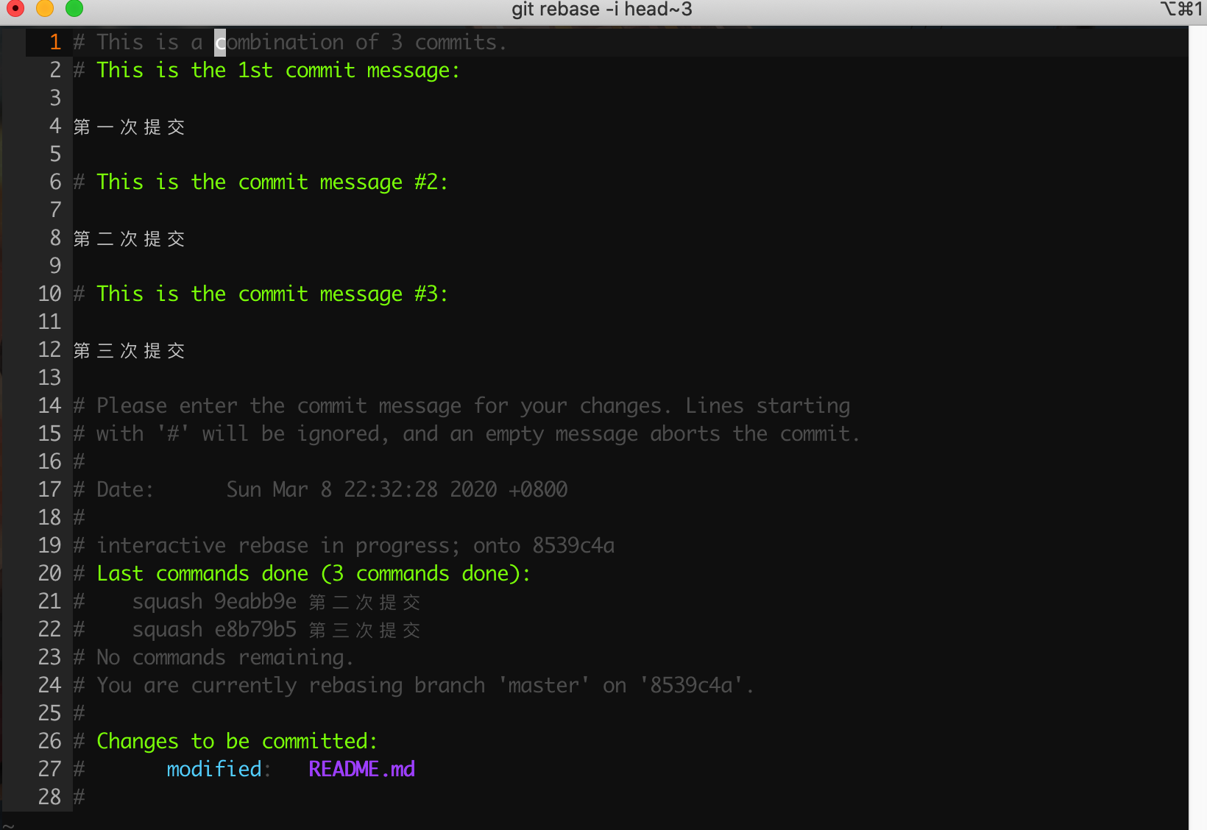
Task: Click the Date line showing Sun Mar 8
Action: (331, 490)
